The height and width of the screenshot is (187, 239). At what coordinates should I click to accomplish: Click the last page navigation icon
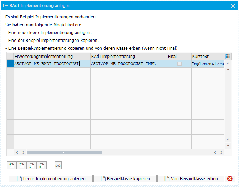pos(42,165)
